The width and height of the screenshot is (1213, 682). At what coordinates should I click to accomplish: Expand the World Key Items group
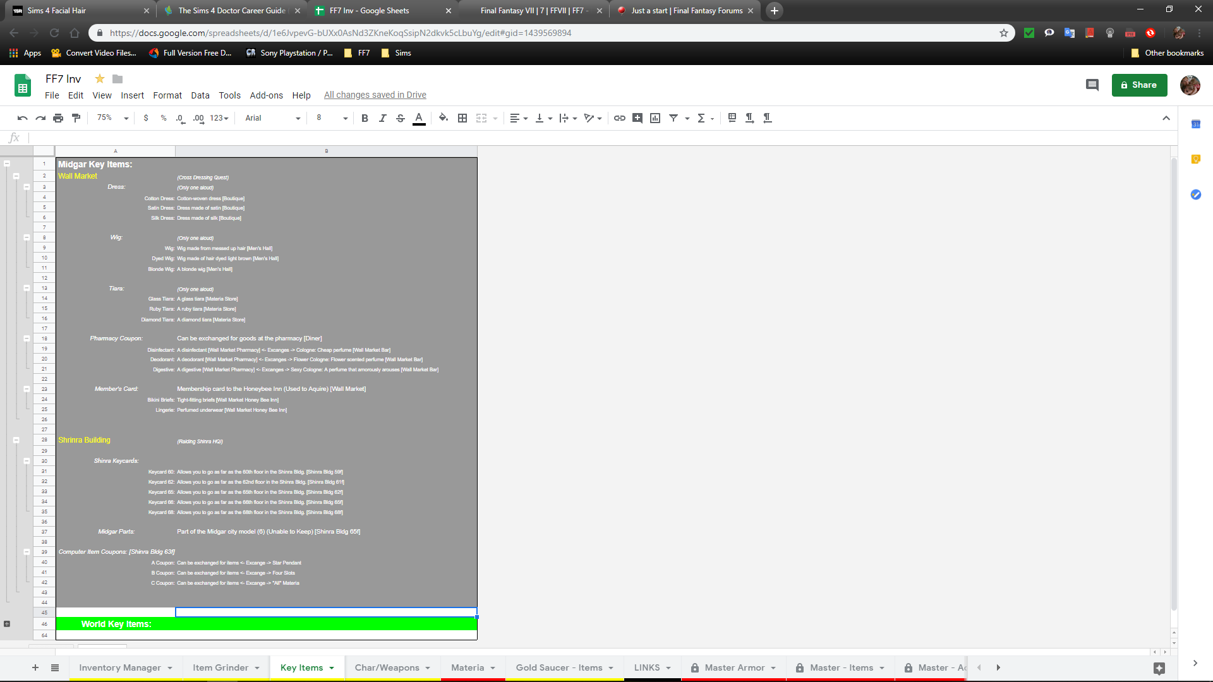tap(7, 624)
